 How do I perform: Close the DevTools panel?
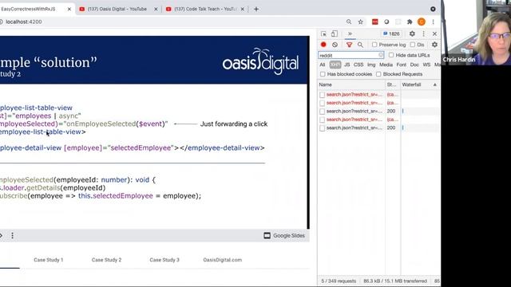tap(434, 33)
